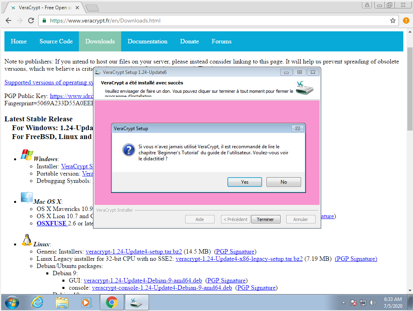
Task: Click scrollbar up arrow on webpage
Action: click(x=410, y=32)
